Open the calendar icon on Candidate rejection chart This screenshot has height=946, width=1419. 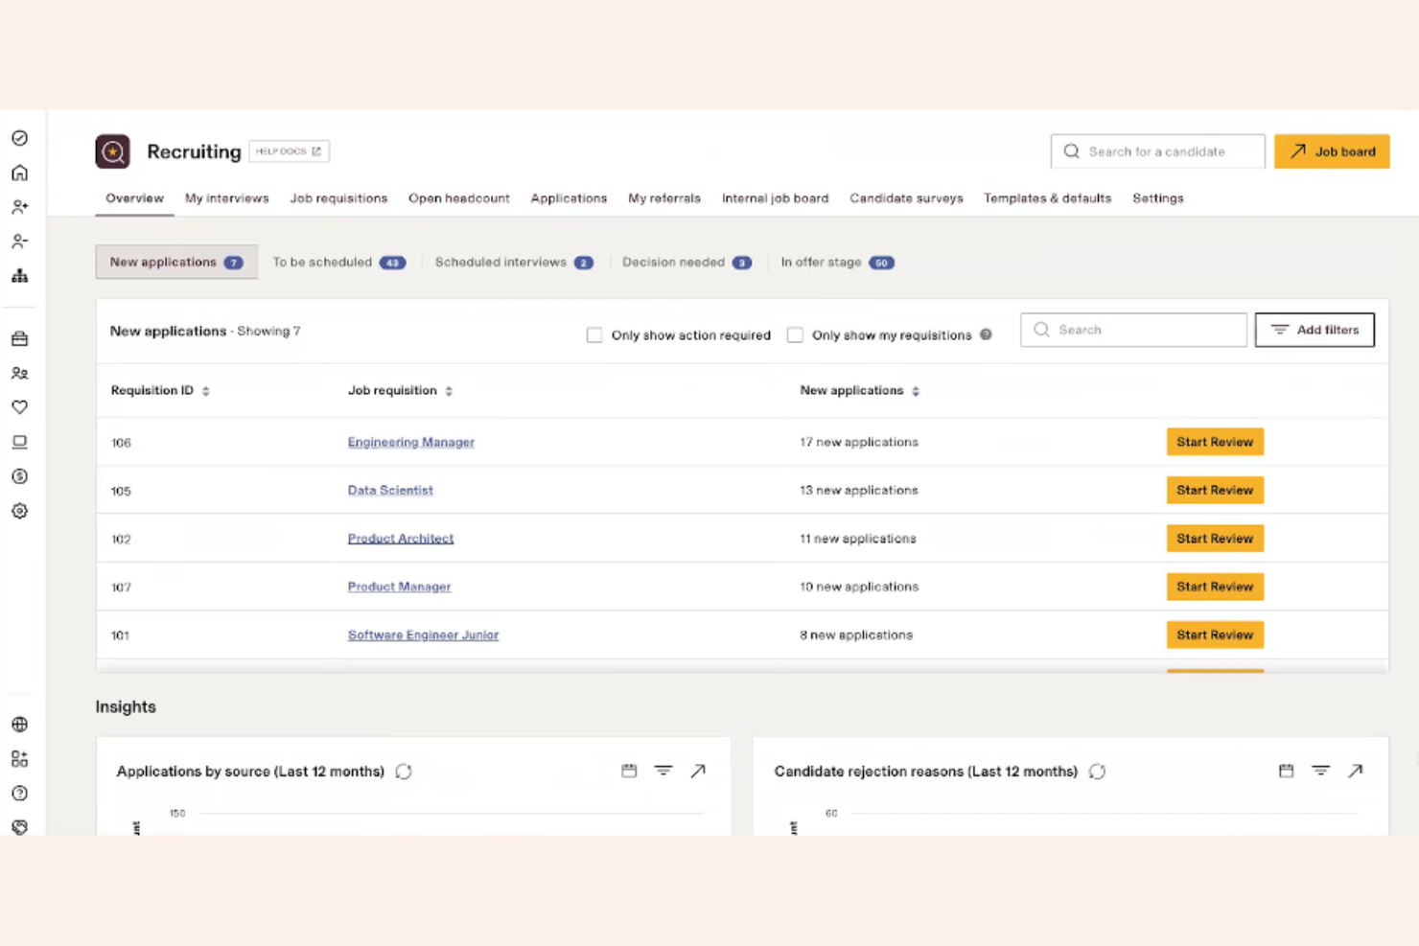pyautogui.click(x=1286, y=771)
